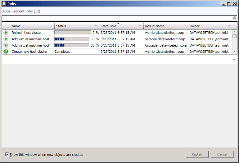This screenshot has width=239, height=163.
Task: Close the Jobs window
Action: click(x=234, y=4)
